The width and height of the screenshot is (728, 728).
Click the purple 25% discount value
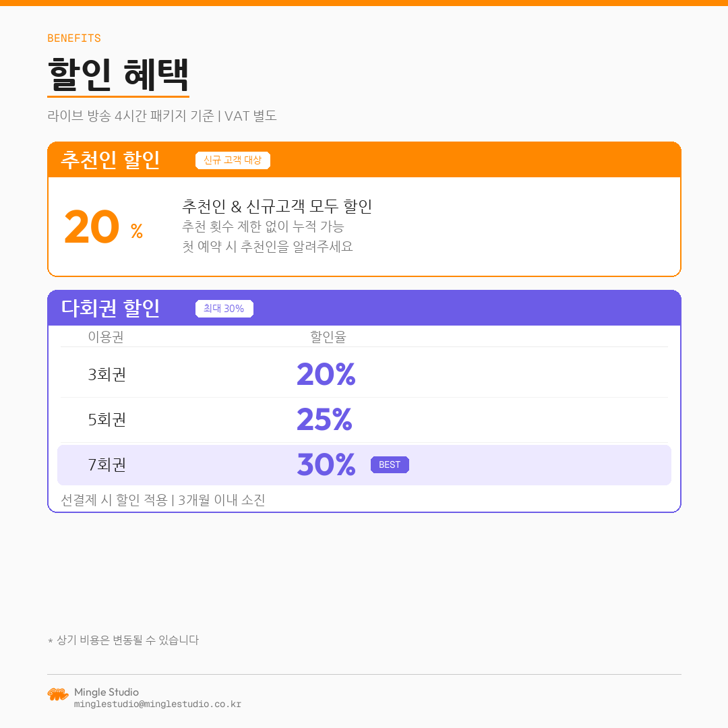point(324,420)
